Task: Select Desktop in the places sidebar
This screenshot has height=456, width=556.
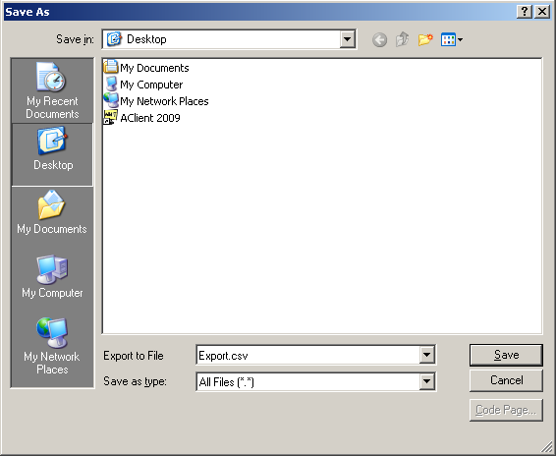Action: click(x=52, y=154)
